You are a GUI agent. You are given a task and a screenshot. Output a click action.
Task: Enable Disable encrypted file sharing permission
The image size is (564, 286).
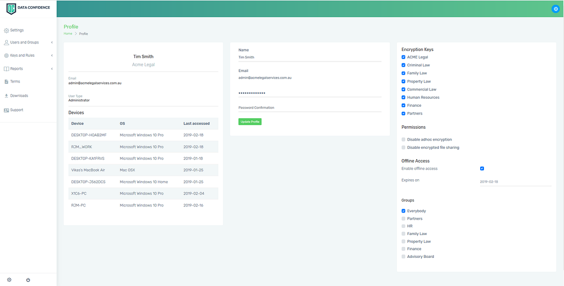pos(403,147)
